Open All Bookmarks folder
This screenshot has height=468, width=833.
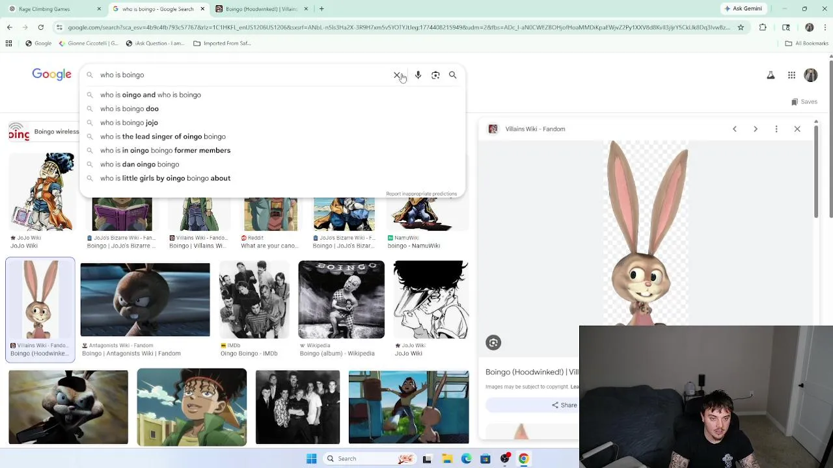tap(807, 44)
